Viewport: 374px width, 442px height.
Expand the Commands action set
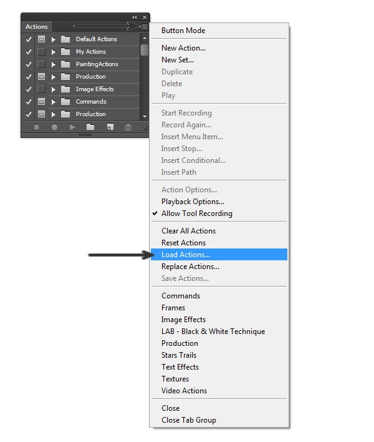[x=54, y=102]
